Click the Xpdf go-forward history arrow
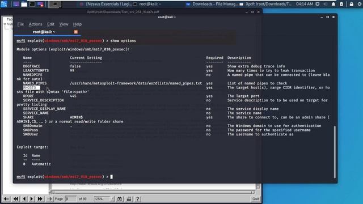363x204 pixels. pyautogui.click(x=49, y=199)
